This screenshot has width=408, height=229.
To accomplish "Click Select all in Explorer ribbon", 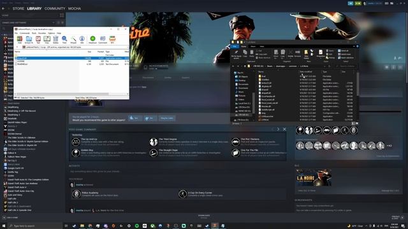I will [344, 51].
